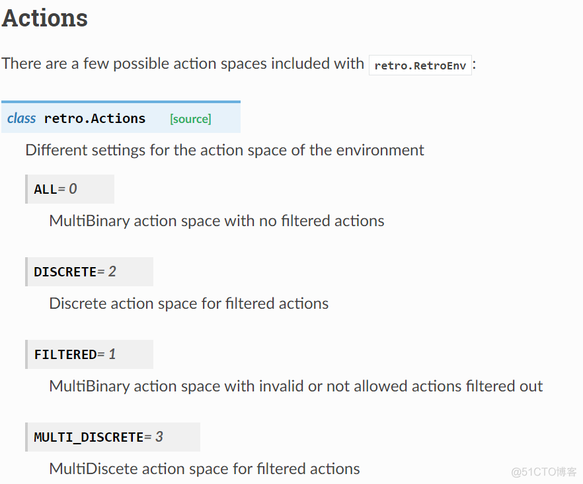
Task: Select the Actions page heading
Action: (45, 18)
